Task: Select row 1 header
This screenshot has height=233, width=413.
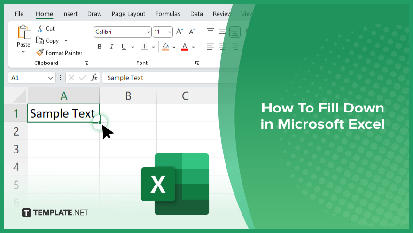Action: (x=16, y=113)
